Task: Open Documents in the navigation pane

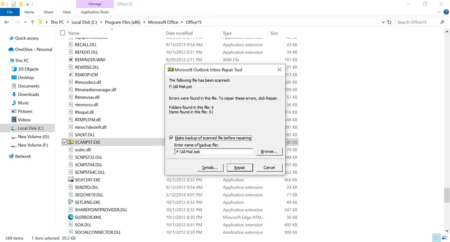Action: pos(28,86)
